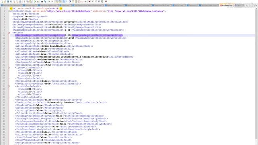Open Find with the binoculars icon
Viewport: 258px width, 145px height.
point(42,2)
